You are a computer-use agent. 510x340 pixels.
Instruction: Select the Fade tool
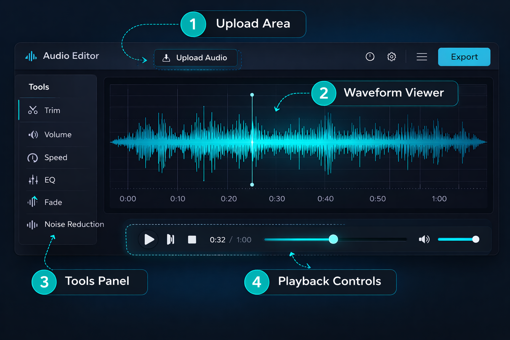[x=53, y=202]
